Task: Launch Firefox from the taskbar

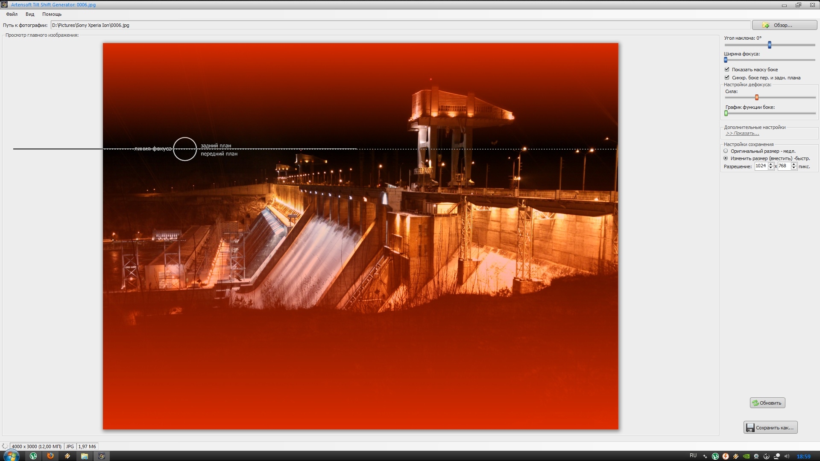Action: tap(50, 456)
